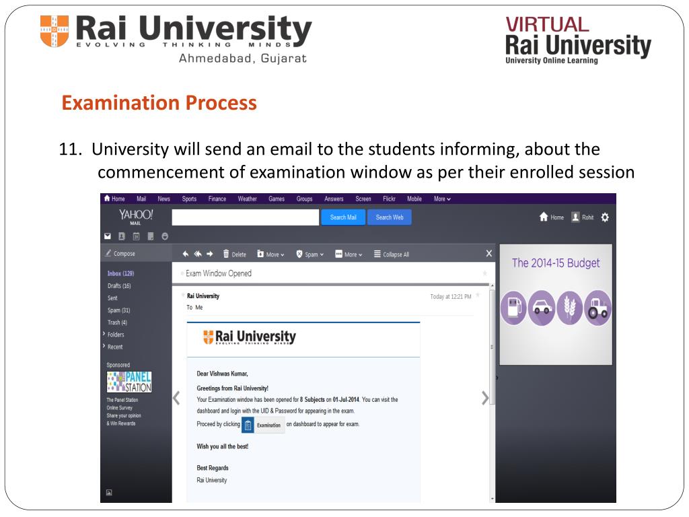Open Answers in top navigation

coord(334,199)
